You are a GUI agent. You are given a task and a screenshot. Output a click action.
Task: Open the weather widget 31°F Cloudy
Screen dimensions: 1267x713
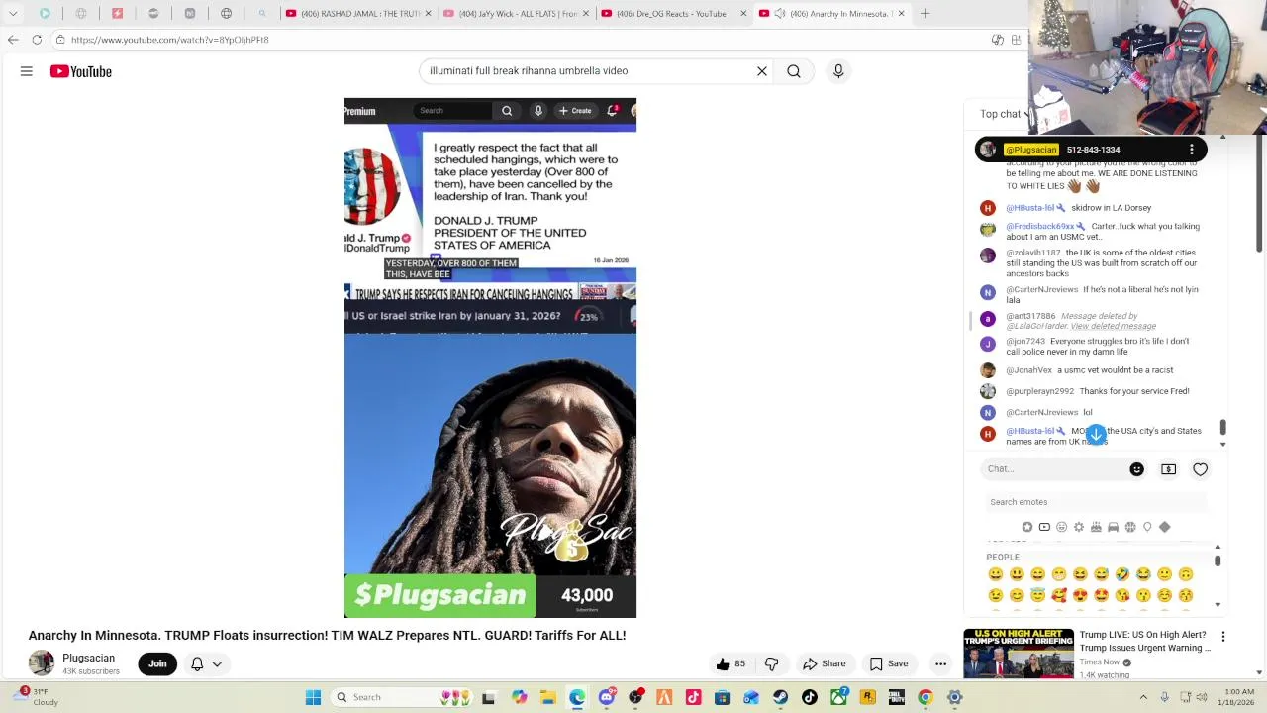(36, 697)
